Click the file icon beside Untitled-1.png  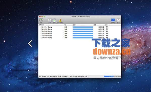41,27
